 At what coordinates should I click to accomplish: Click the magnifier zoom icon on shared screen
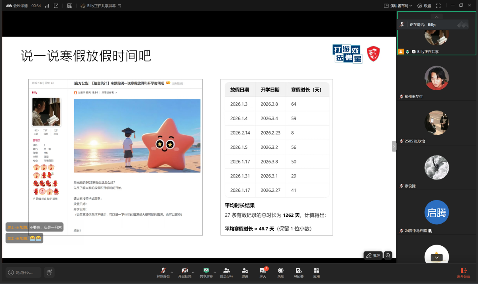(x=388, y=255)
